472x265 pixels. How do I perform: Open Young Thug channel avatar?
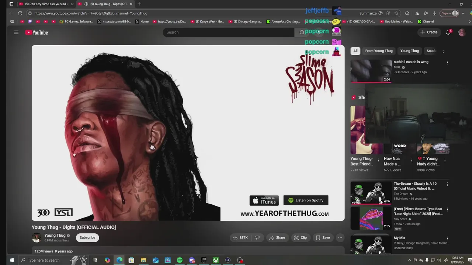coord(37,238)
